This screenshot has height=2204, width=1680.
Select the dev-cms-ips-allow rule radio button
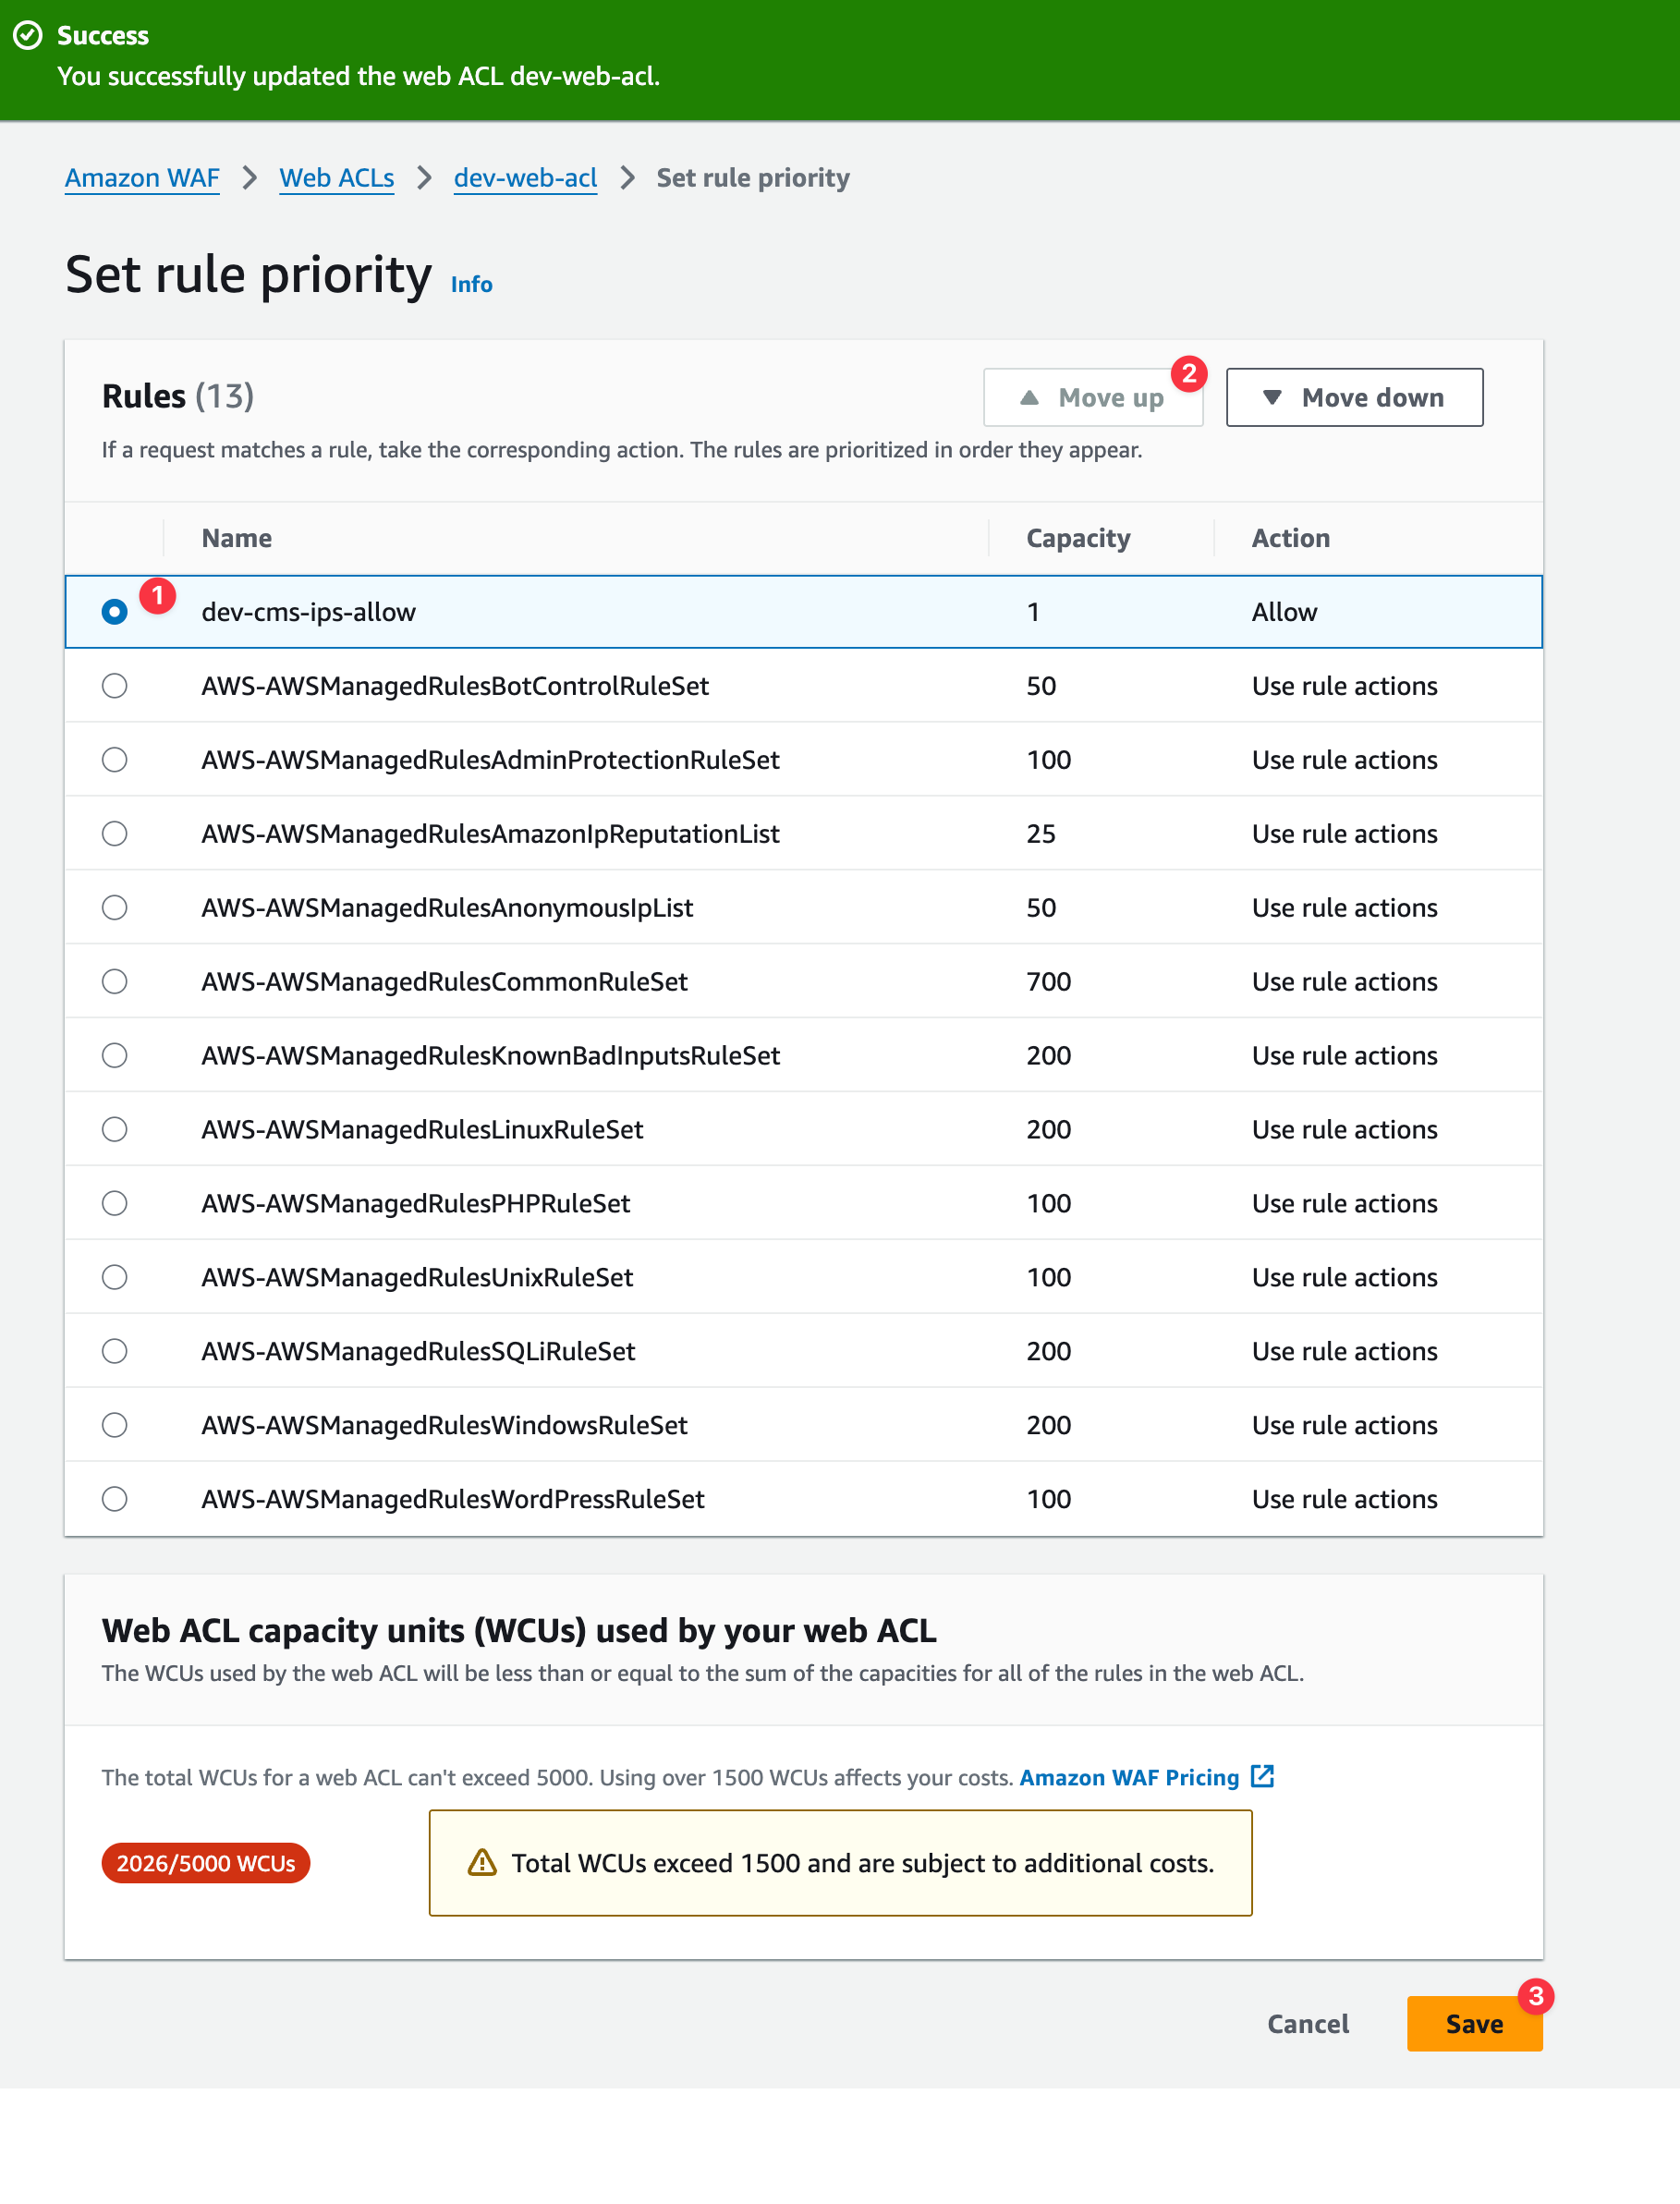115,611
